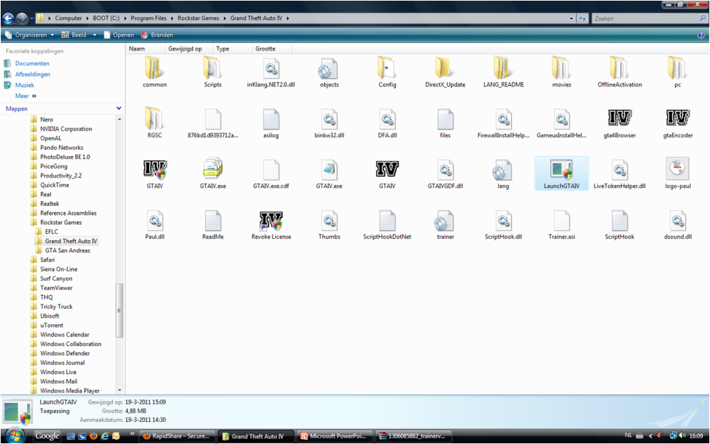
Task: Open the address bar history dropdown
Action: (x=571, y=19)
